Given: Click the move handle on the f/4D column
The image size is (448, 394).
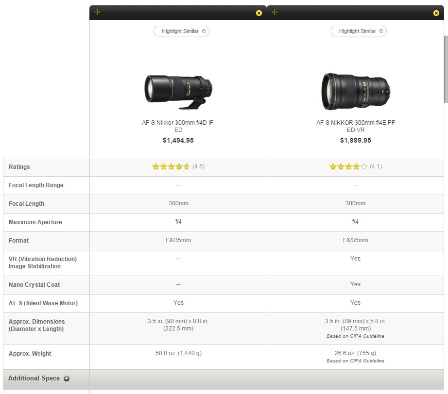Looking at the screenshot, I should pos(97,12).
